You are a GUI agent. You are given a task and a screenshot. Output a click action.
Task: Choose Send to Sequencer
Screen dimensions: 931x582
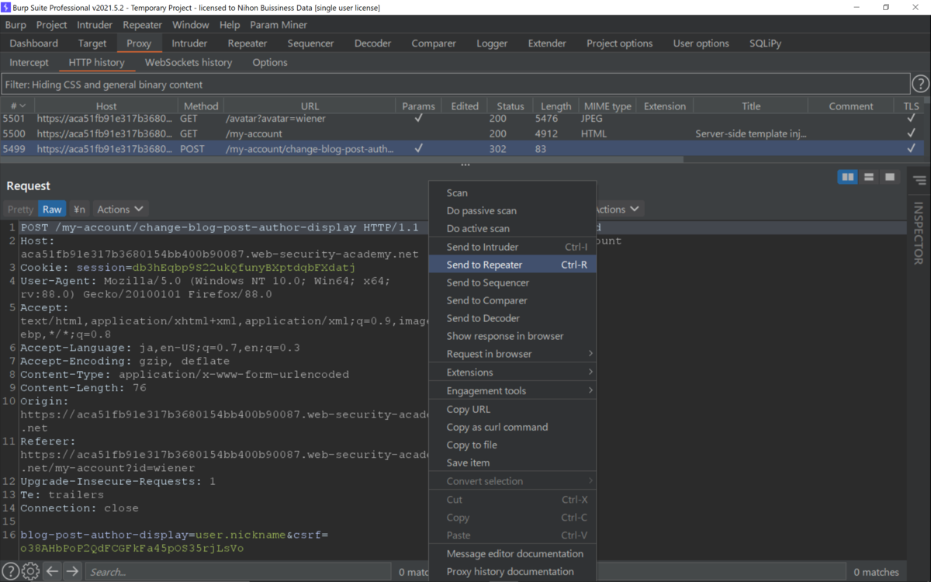[512, 282]
